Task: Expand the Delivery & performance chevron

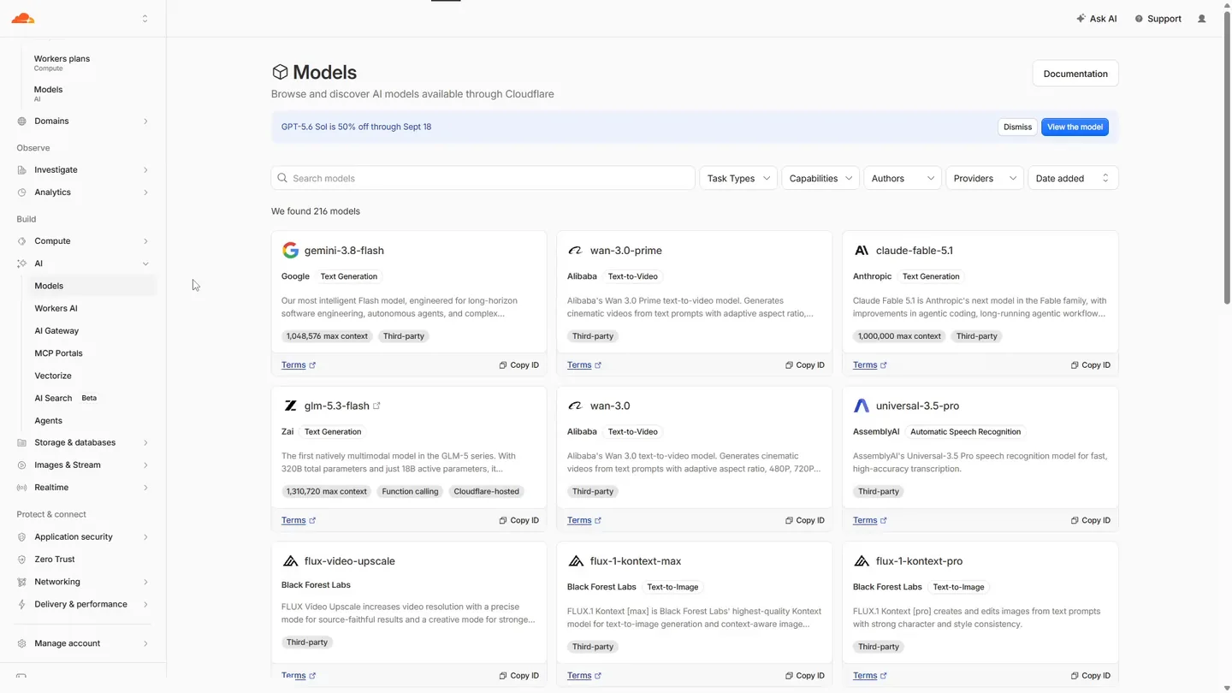Action: [x=145, y=604]
